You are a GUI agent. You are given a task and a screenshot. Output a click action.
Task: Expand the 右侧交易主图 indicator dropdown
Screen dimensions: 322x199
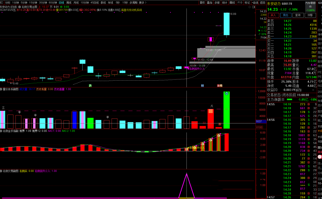19,6
